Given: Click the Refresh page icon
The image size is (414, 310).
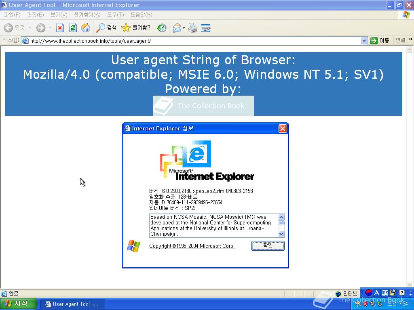Looking at the screenshot, I should (x=73, y=28).
